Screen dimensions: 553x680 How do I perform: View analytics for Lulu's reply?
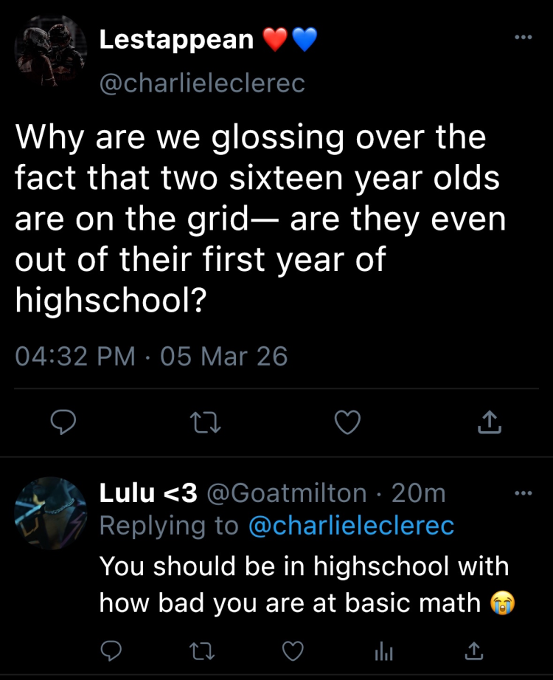point(383,650)
